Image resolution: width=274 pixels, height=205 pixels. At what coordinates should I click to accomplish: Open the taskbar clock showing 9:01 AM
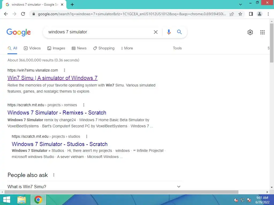pyautogui.click(x=262, y=200)
